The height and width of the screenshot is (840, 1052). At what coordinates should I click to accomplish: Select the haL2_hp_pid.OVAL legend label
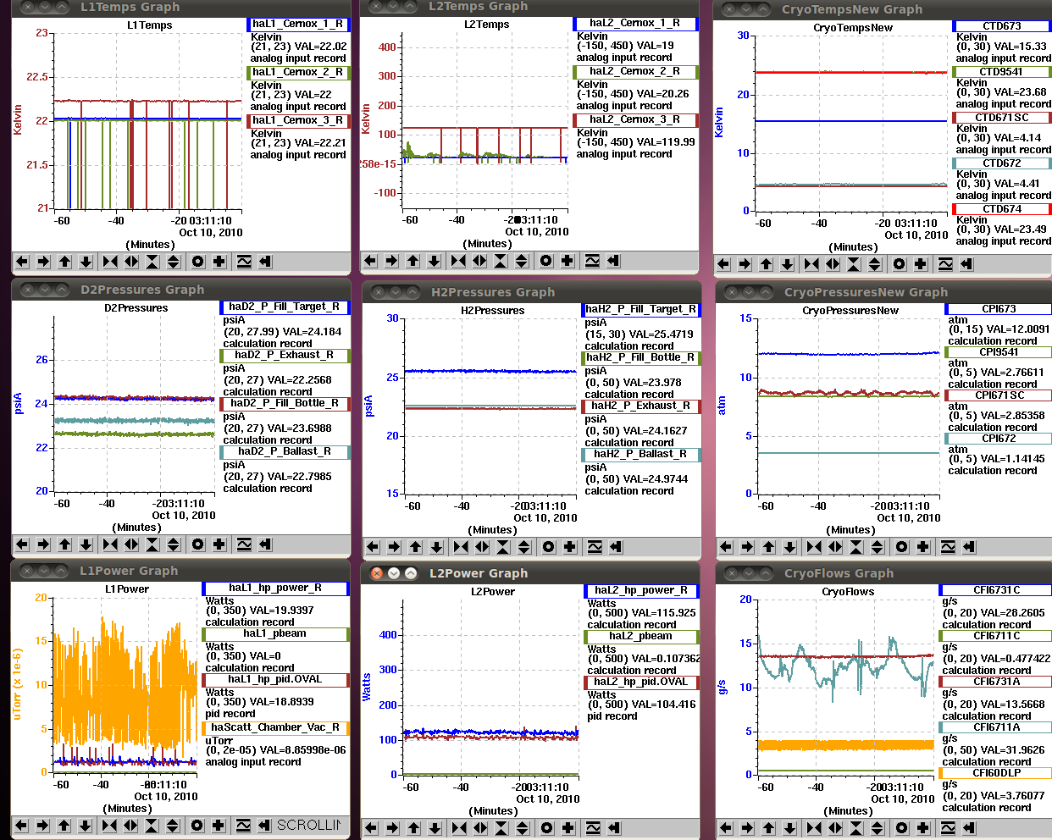pos(641,682)
